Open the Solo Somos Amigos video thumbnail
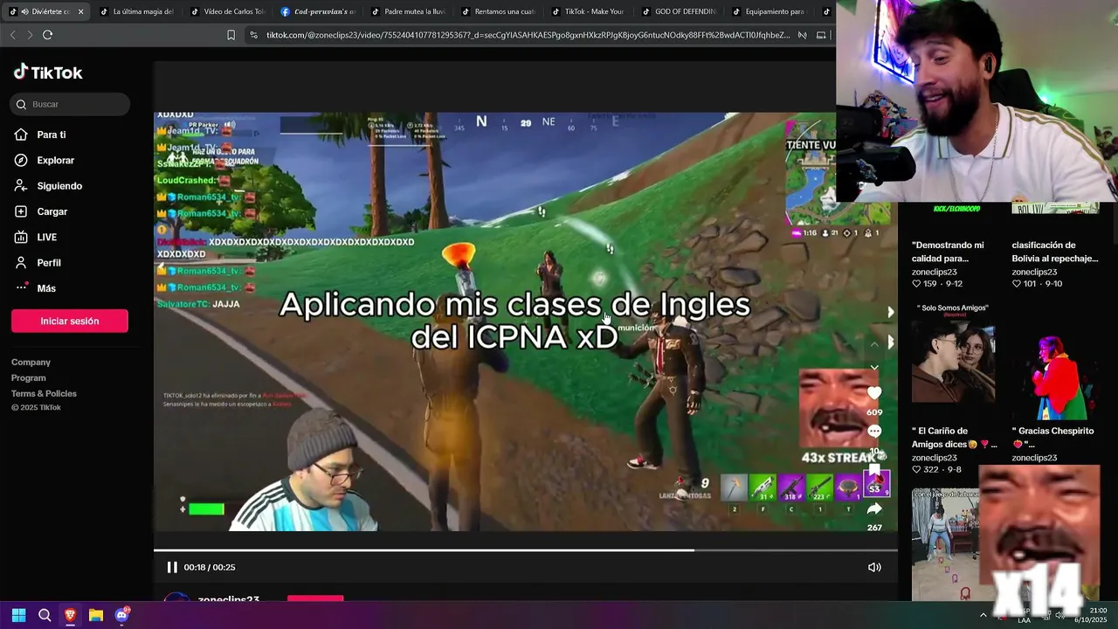 click(x=953, y=360)
